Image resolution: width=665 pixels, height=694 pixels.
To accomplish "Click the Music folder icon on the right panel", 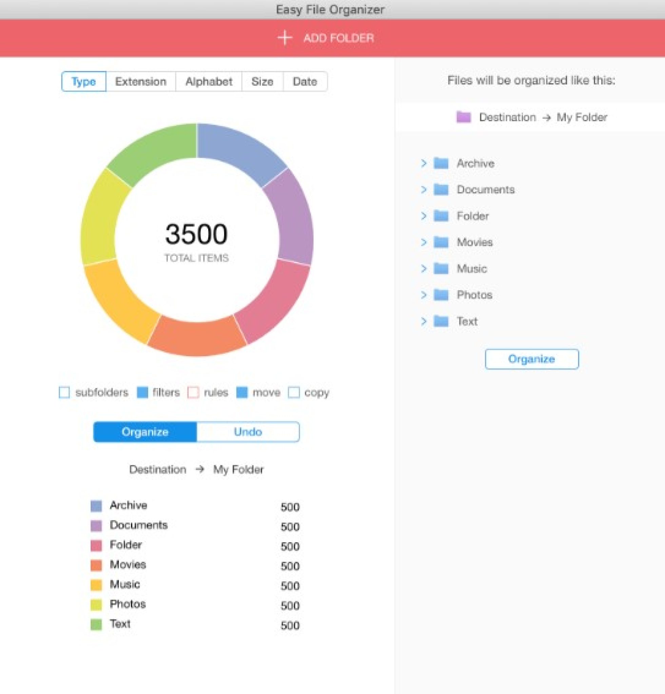I will (x=441, y=269).
